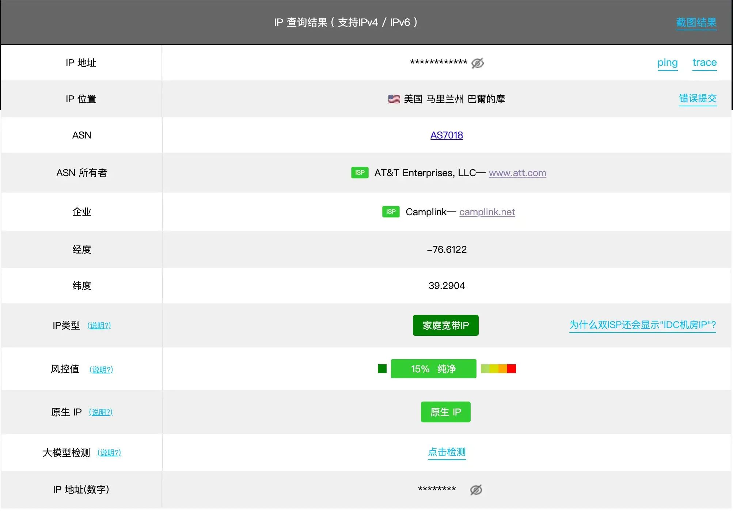The width and height of the screenshot is (733, 513).
Task: Click the 15% 纯净 risk value bar
Action: coord(433,369)
